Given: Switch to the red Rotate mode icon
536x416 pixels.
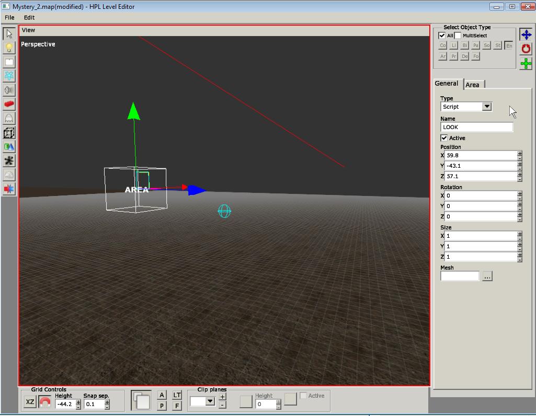Looking at the screenshot, I should coord(526,49).
